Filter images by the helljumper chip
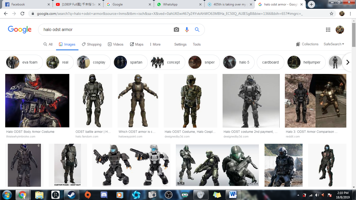 [x=306, y=62]
